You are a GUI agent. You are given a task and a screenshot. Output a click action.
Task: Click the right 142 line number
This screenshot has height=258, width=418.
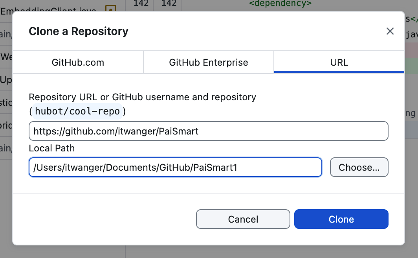169,4
